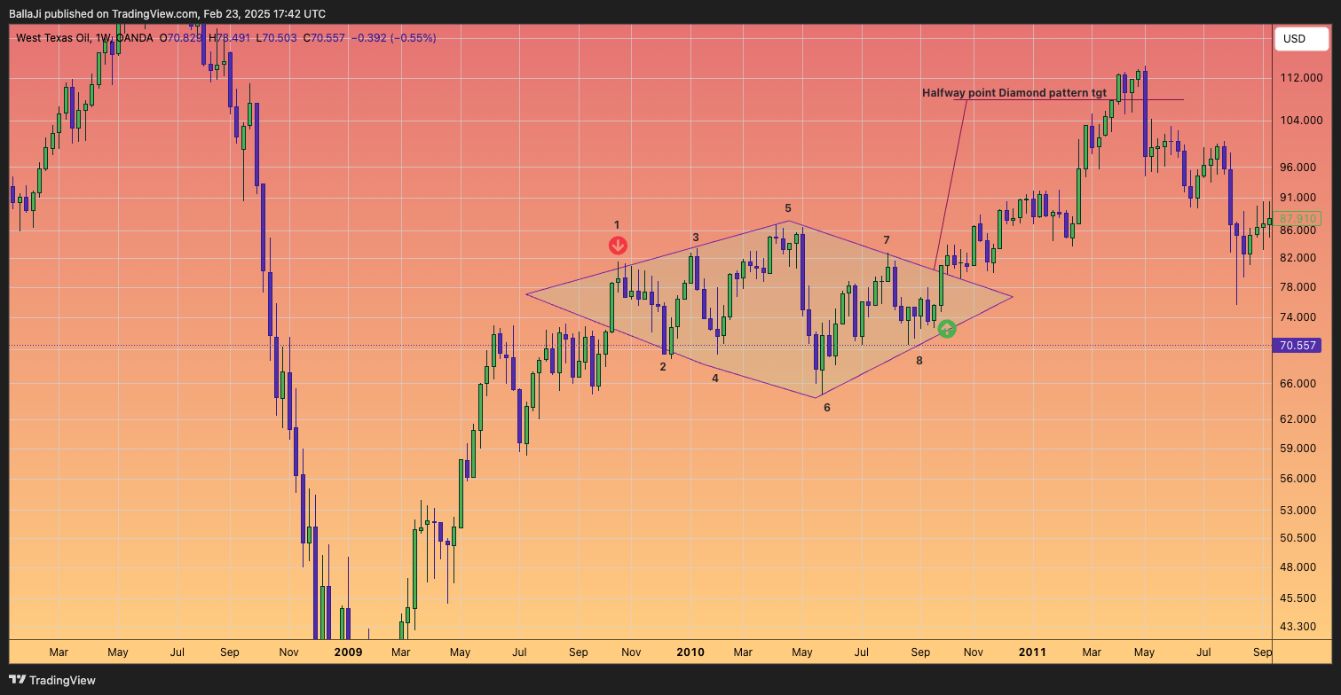The width and height of the screenshot is (1341, 695).
Task: Click the 62.000 price axis label
Action: [x=1298, y=419]
